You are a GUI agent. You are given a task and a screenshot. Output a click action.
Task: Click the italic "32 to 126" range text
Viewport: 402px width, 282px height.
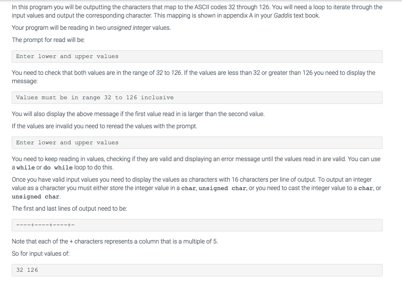tap(169, 73)
